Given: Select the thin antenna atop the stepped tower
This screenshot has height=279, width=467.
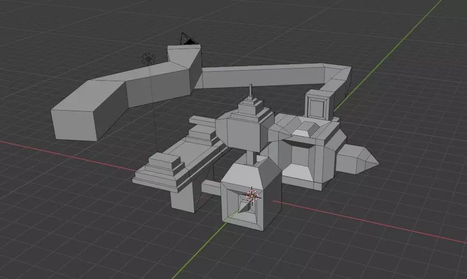Looking at the screenshot, I should 251,90.
